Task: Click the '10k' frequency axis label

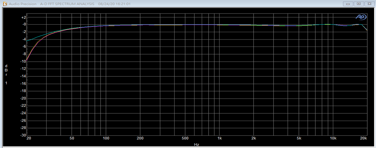Action: point(333,138)
